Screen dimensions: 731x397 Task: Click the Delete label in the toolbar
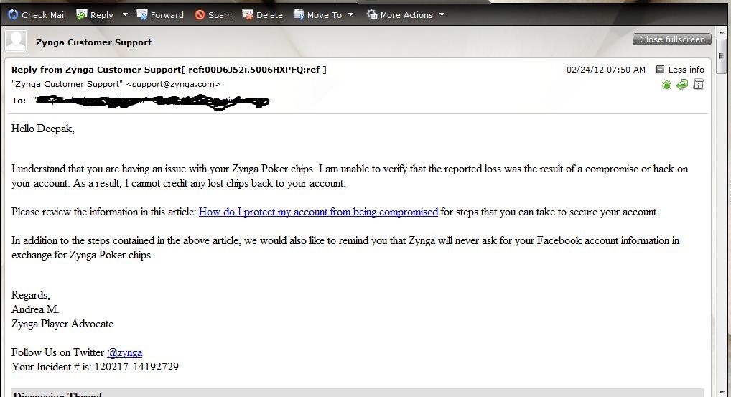tap(269, 15)
